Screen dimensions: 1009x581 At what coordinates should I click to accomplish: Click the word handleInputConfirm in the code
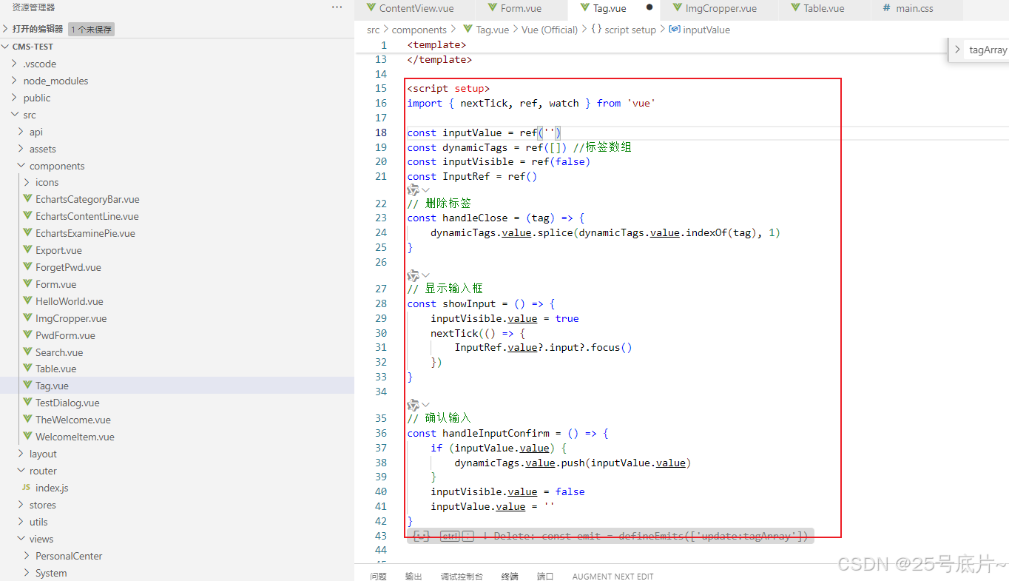496,433
